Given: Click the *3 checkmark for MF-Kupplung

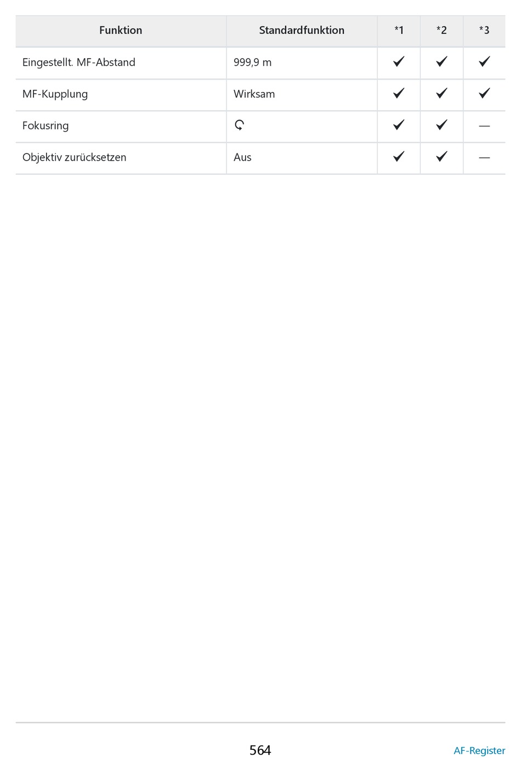Looking at the screenshot, I should [x=484, y=94].
